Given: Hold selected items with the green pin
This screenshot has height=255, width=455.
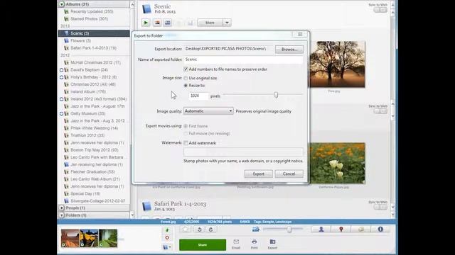Looking at the screenshot, I should tap(167, 230).
